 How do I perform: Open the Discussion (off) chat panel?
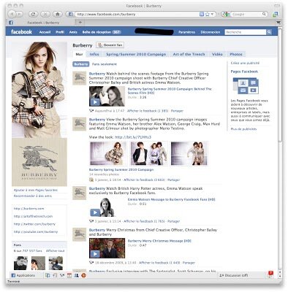(234, 275)
